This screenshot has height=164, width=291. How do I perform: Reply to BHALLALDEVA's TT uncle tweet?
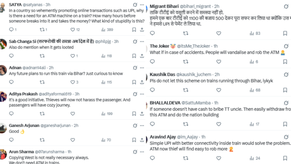coord(152,124)
